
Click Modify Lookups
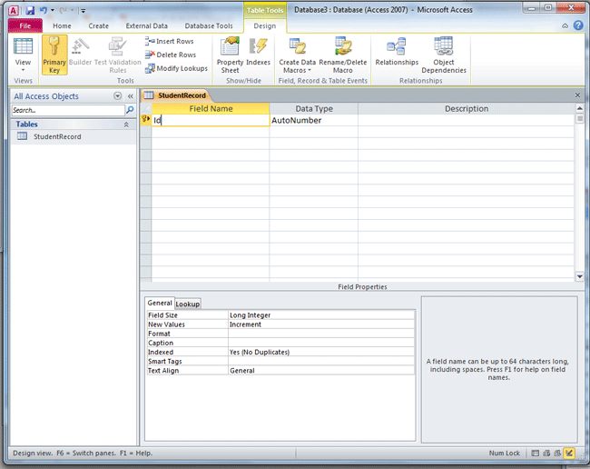[176, 68]
